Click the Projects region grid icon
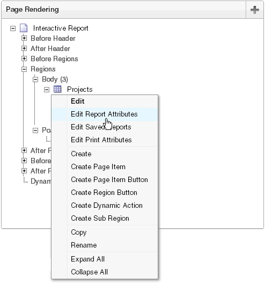 tap(57, 89)
